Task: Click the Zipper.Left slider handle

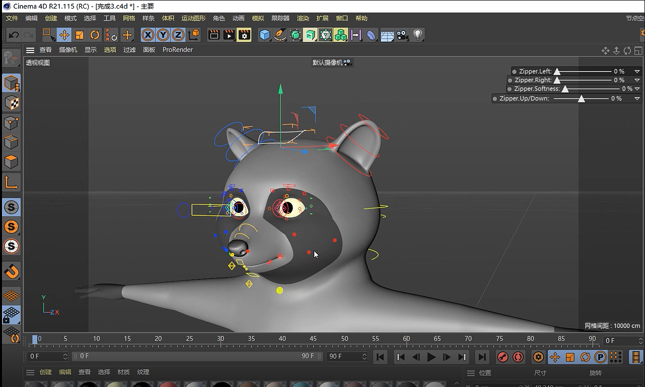Action: (x=557, y=72)
